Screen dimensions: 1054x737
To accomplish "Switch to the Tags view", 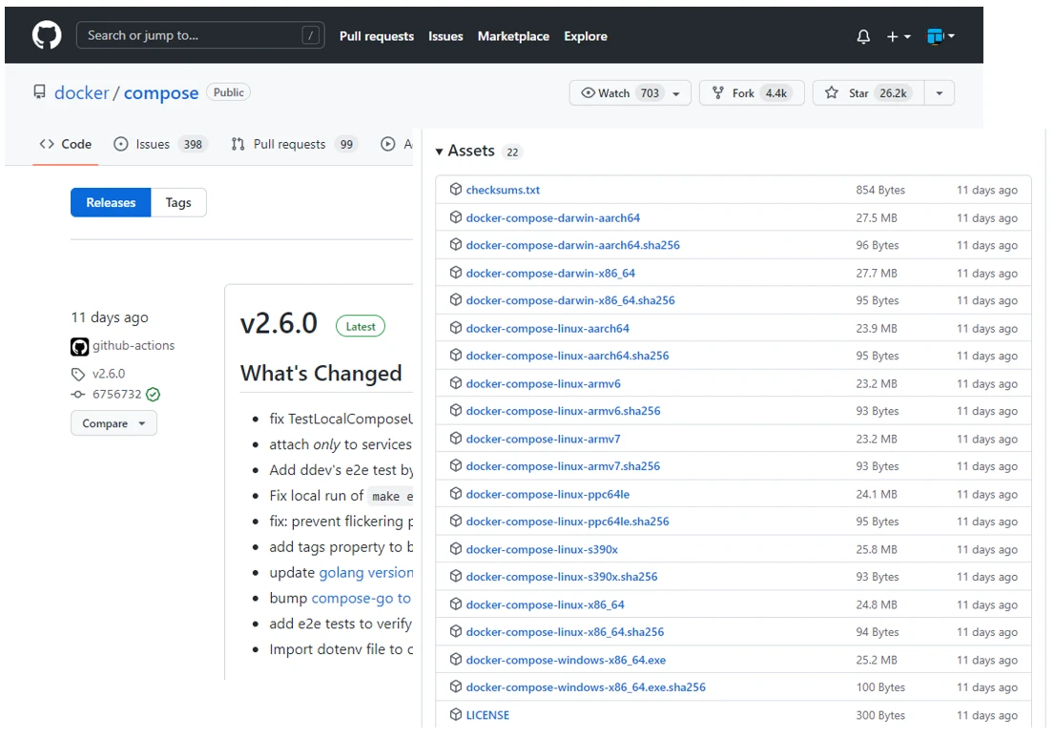I will [178, 203].
